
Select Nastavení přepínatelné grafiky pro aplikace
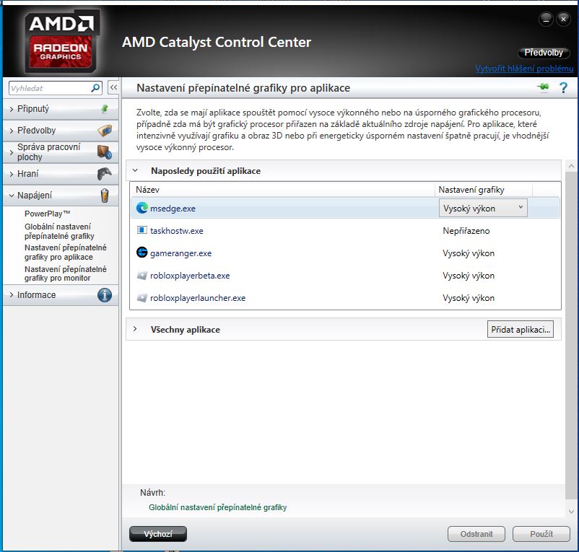pyautogui.click(x=66, y=253)
